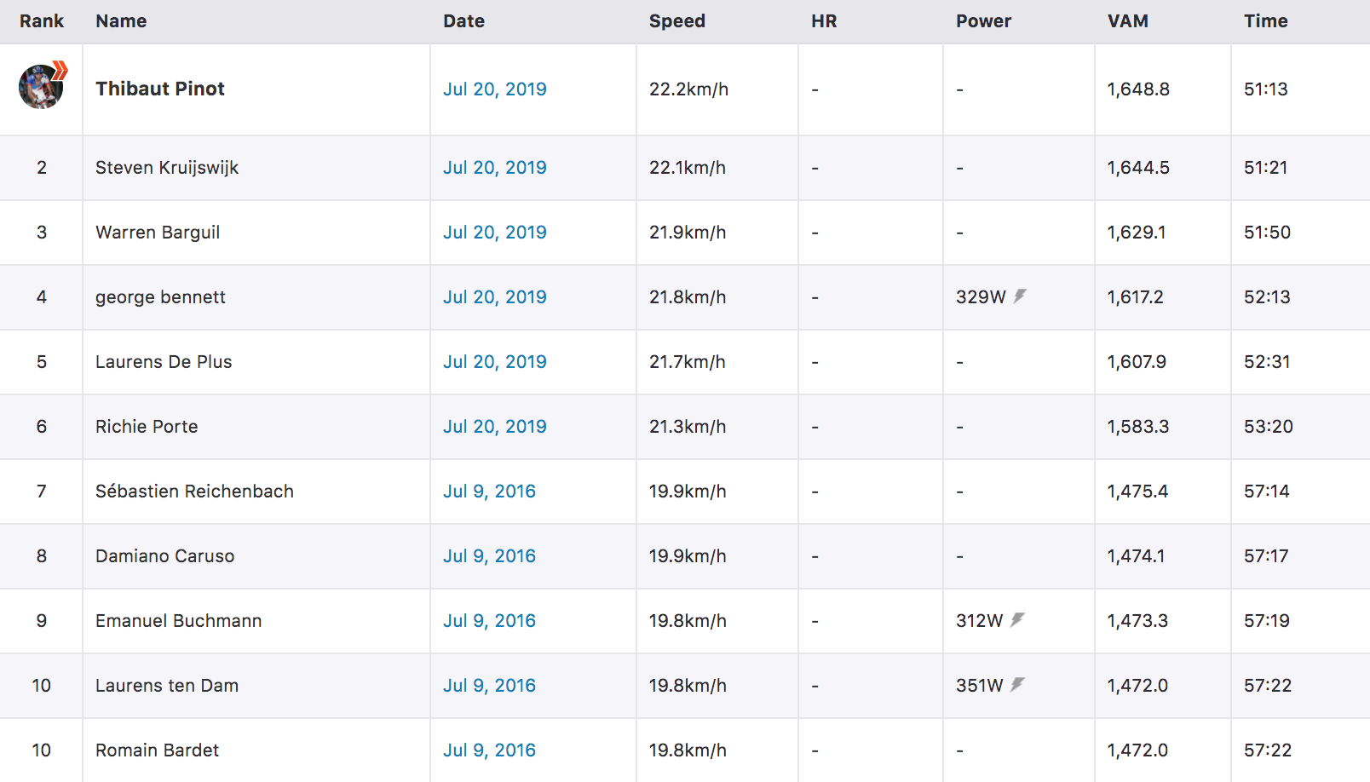Viewport: 1370px width, 782px height.
Task: Open Sébastien Reichenbach's Jul 9, 2016 activity
Action: pyautogui.click(x=489, y=492)
